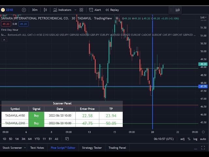Click the red 49.20 sell price box

pos(6,24)
